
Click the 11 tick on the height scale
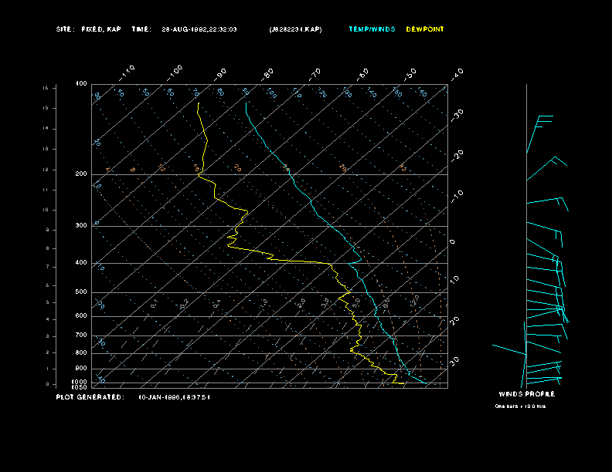[x=46, y=190]
